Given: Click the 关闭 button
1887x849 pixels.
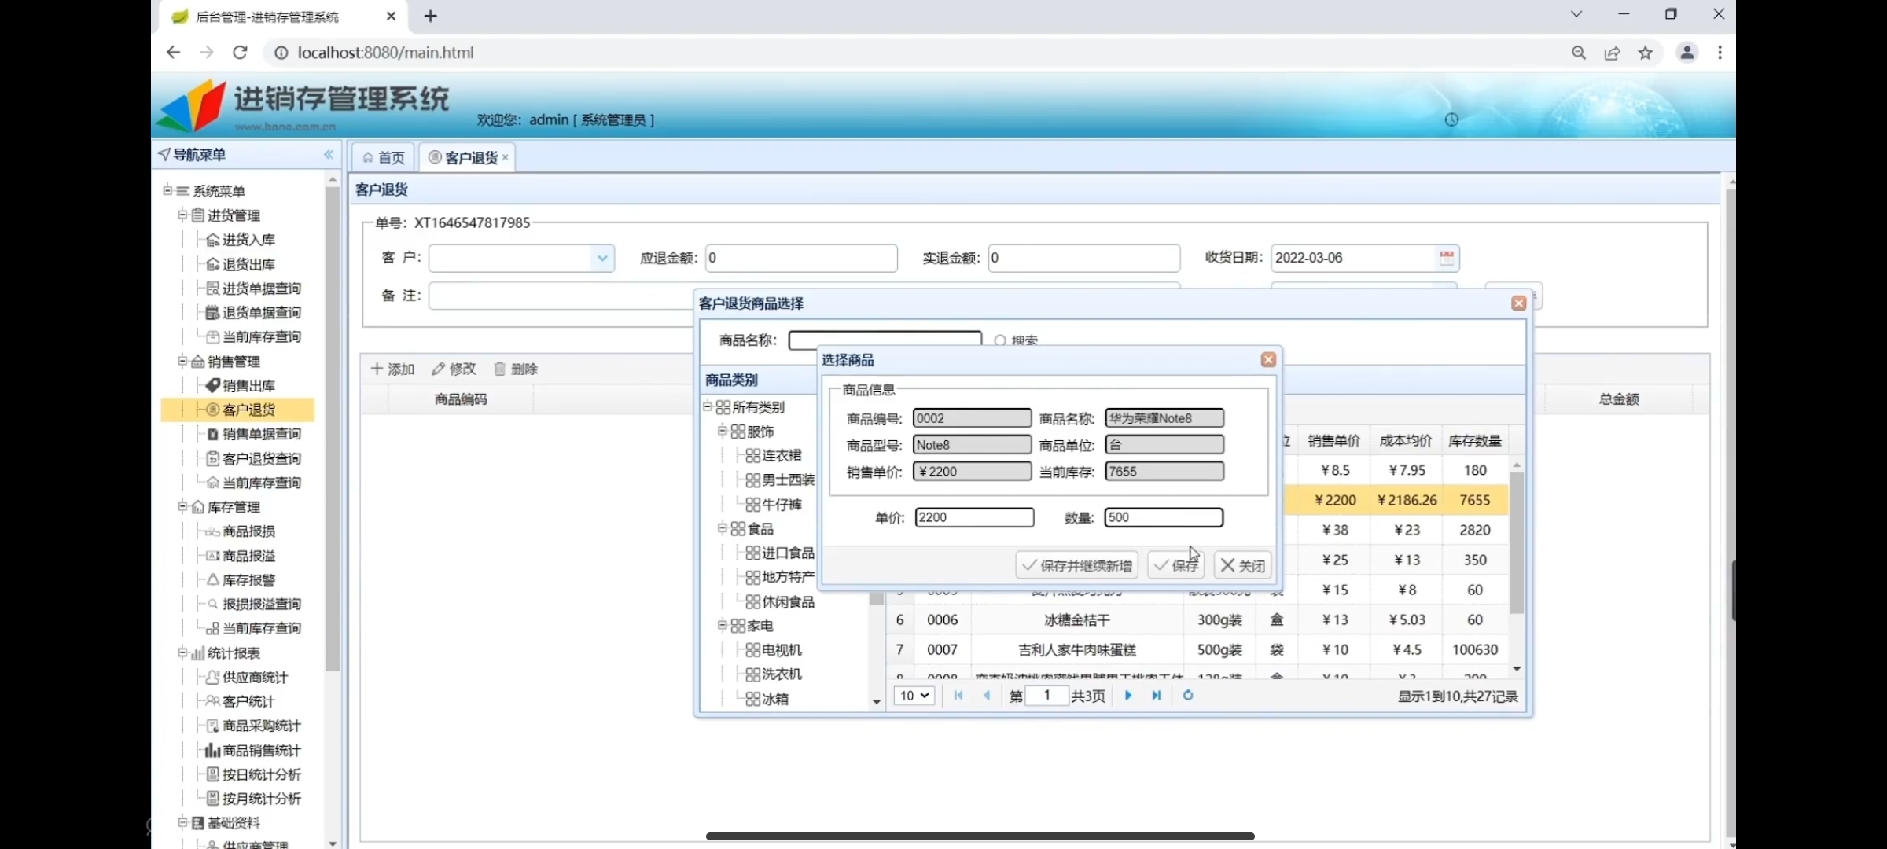Looking at the screenshot, I should pyautogui.click(x=1242, y=565).
